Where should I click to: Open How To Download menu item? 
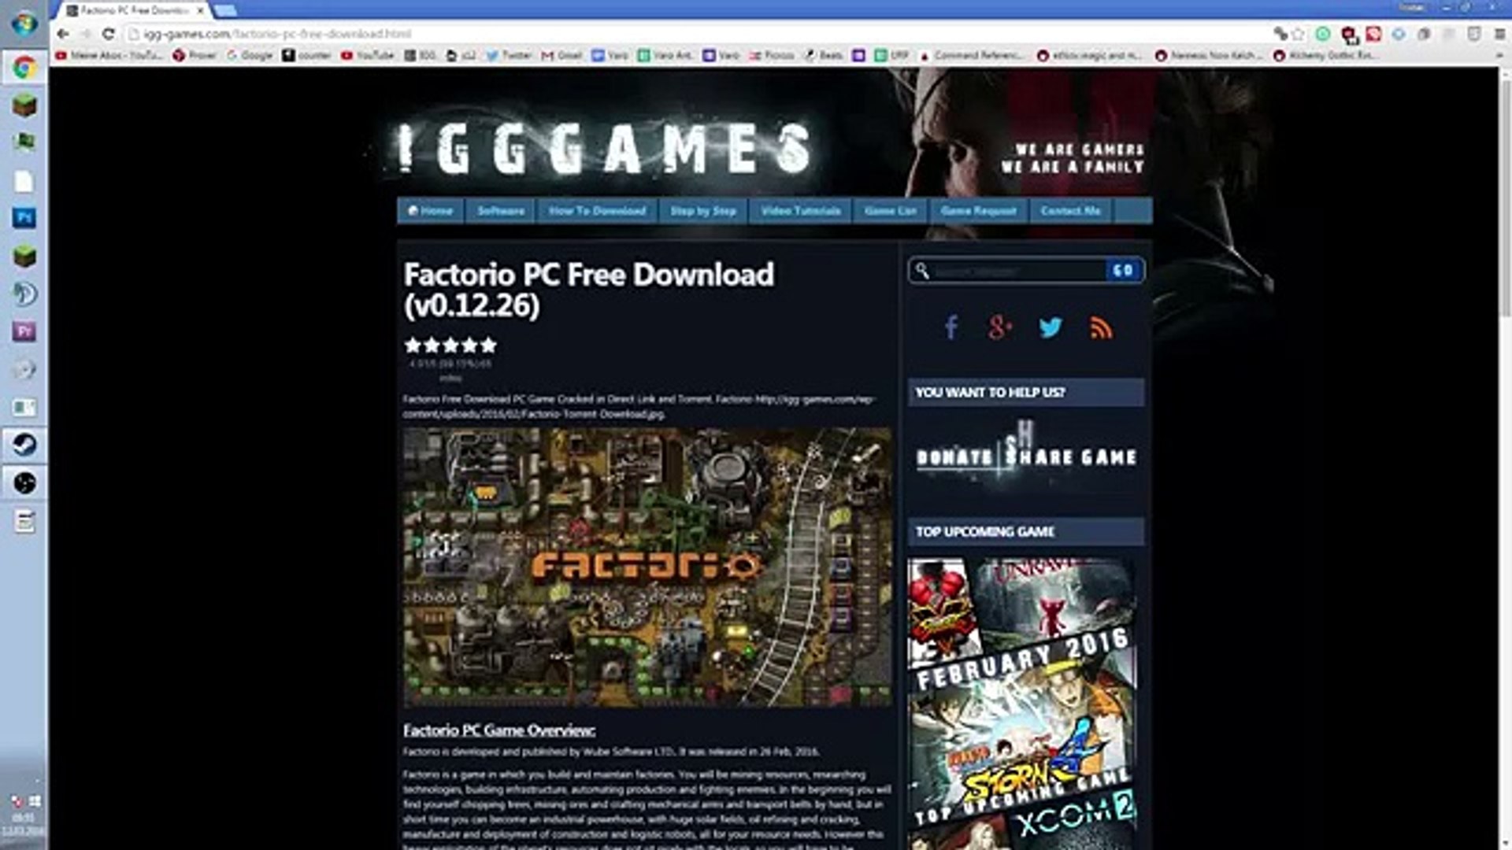[597, 211]
